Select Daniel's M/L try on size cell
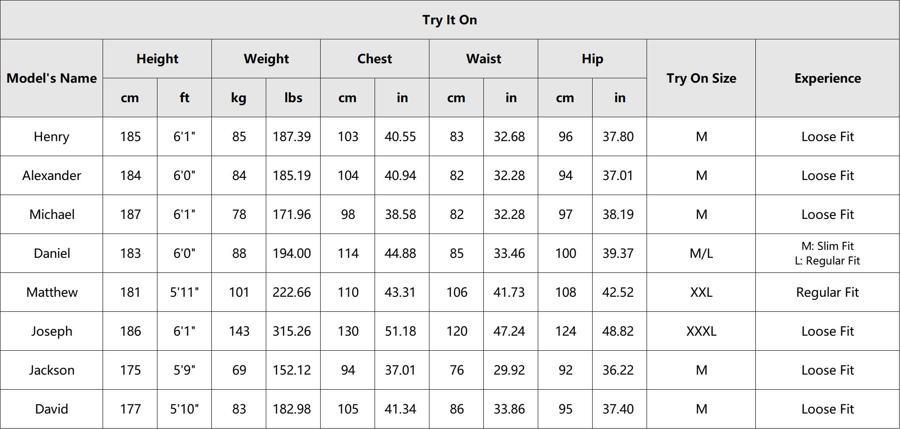The height and width of the screenshot is (429, 900). [x=701, y=253]
